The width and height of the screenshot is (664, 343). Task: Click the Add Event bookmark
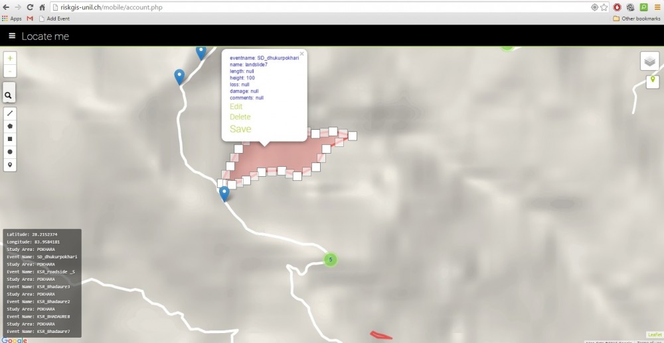click(55, 19)
